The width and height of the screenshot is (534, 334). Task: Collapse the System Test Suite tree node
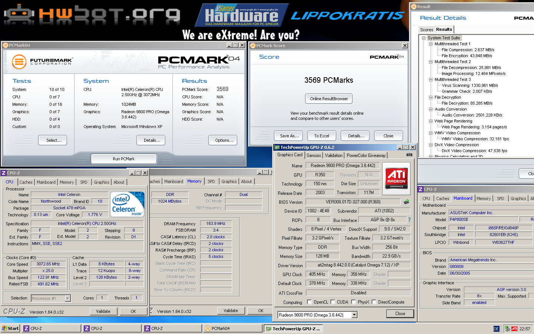[x=423, y=38]
